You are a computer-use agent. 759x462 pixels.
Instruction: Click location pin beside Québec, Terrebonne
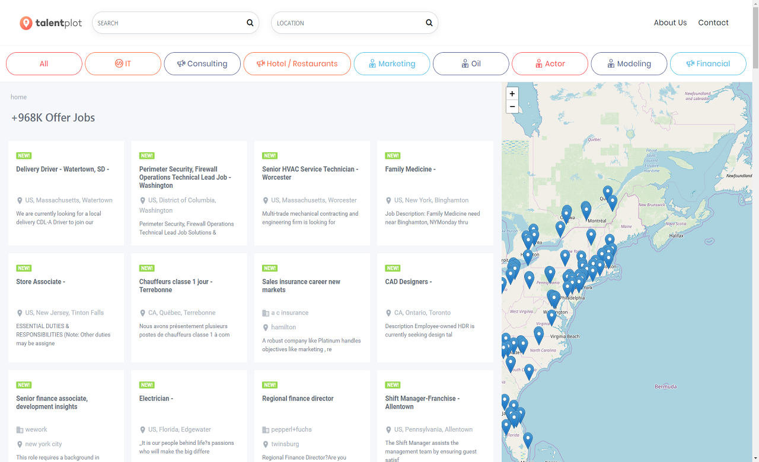point(142,313)
